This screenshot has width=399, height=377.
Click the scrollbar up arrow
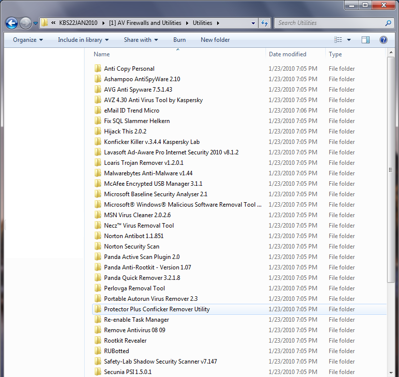point(391,53)
